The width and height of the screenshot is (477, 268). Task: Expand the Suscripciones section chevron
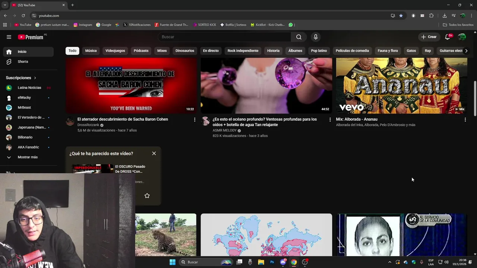coord(35,78)
